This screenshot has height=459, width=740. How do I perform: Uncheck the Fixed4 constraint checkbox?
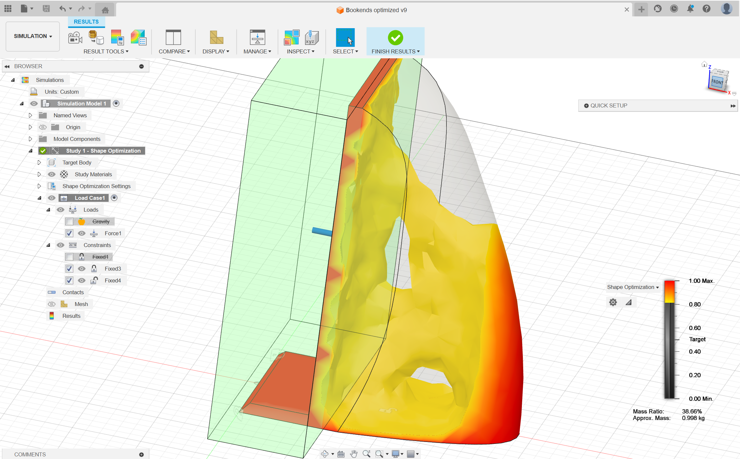point(69,280)
